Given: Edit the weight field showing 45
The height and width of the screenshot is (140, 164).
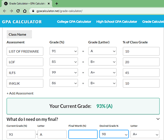Looking at the screenshot, I should point(141,73).
